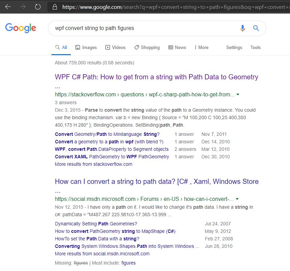Switch to the Images tab
This screenshot has height=271, width=290.
(x=86, y=47)
